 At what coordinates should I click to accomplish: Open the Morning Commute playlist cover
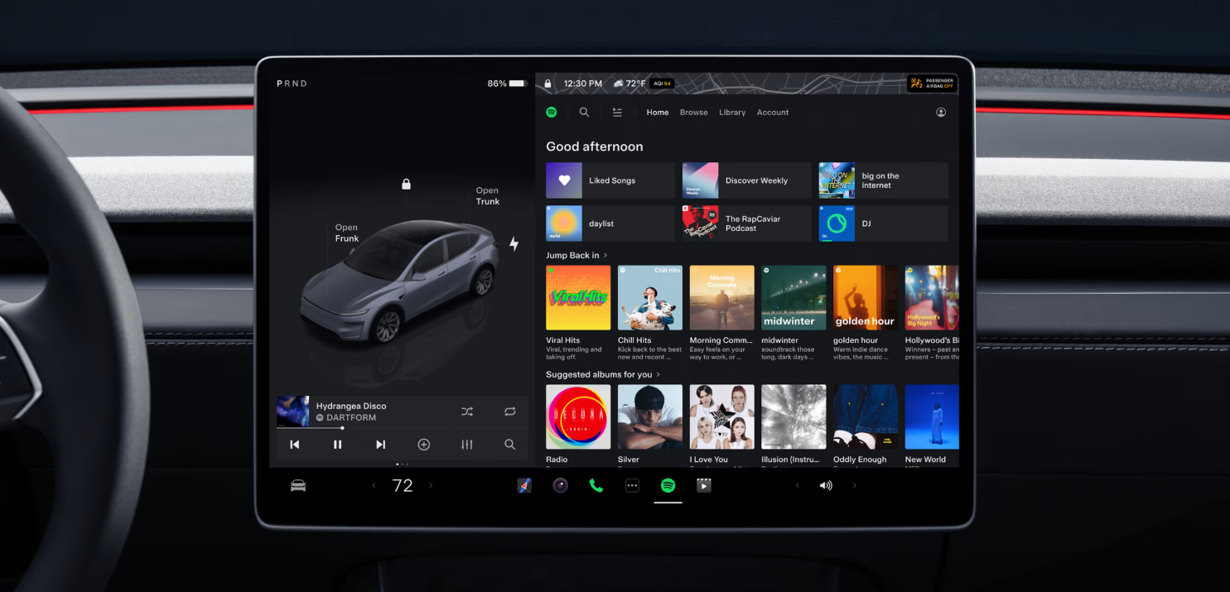tap(722, 297)
